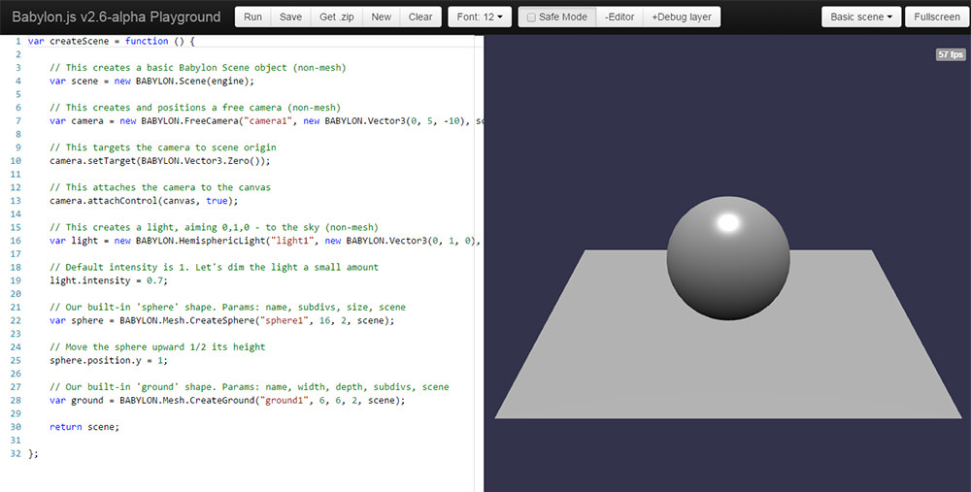Screen dimensions: 971x492
Task: Switch the canvas to Fullscreen
Action: 937,16
